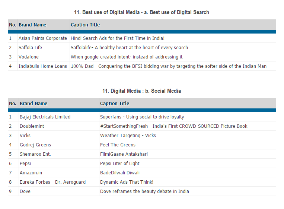Click the Hindi Search Ads caption title

tap(118, 38)
